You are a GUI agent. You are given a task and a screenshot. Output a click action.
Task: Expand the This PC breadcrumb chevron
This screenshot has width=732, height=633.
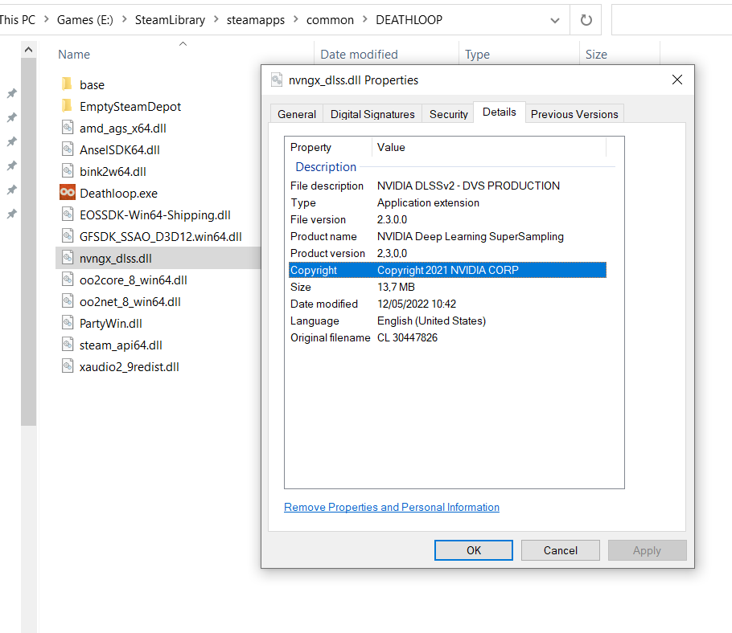pyautogui.click(x=46, y=19)
